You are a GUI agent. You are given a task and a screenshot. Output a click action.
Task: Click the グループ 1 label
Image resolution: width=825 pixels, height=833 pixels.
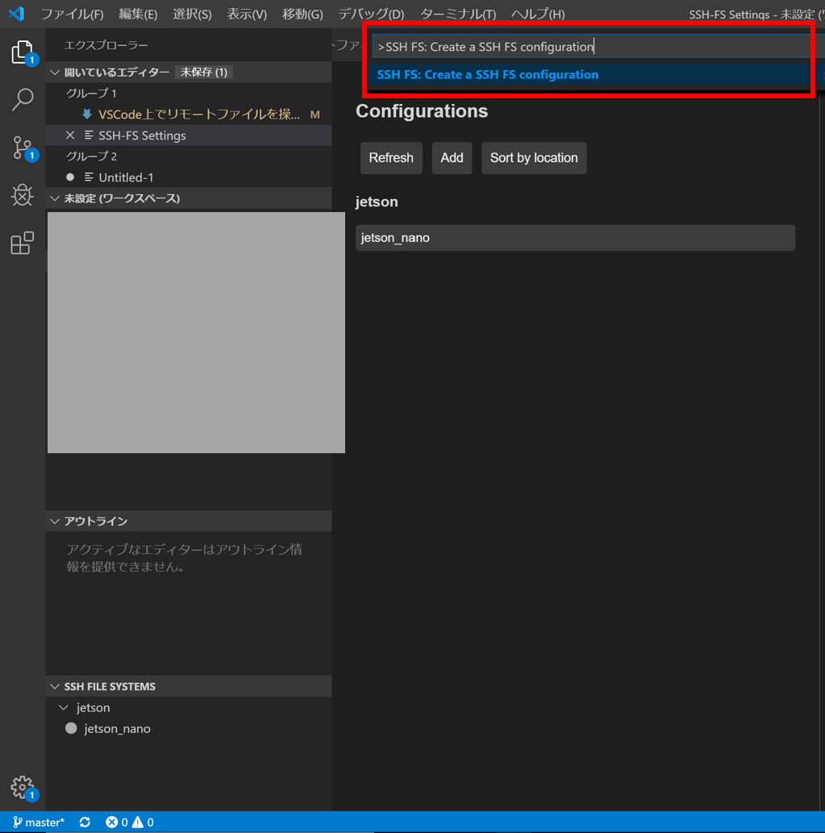91,94
